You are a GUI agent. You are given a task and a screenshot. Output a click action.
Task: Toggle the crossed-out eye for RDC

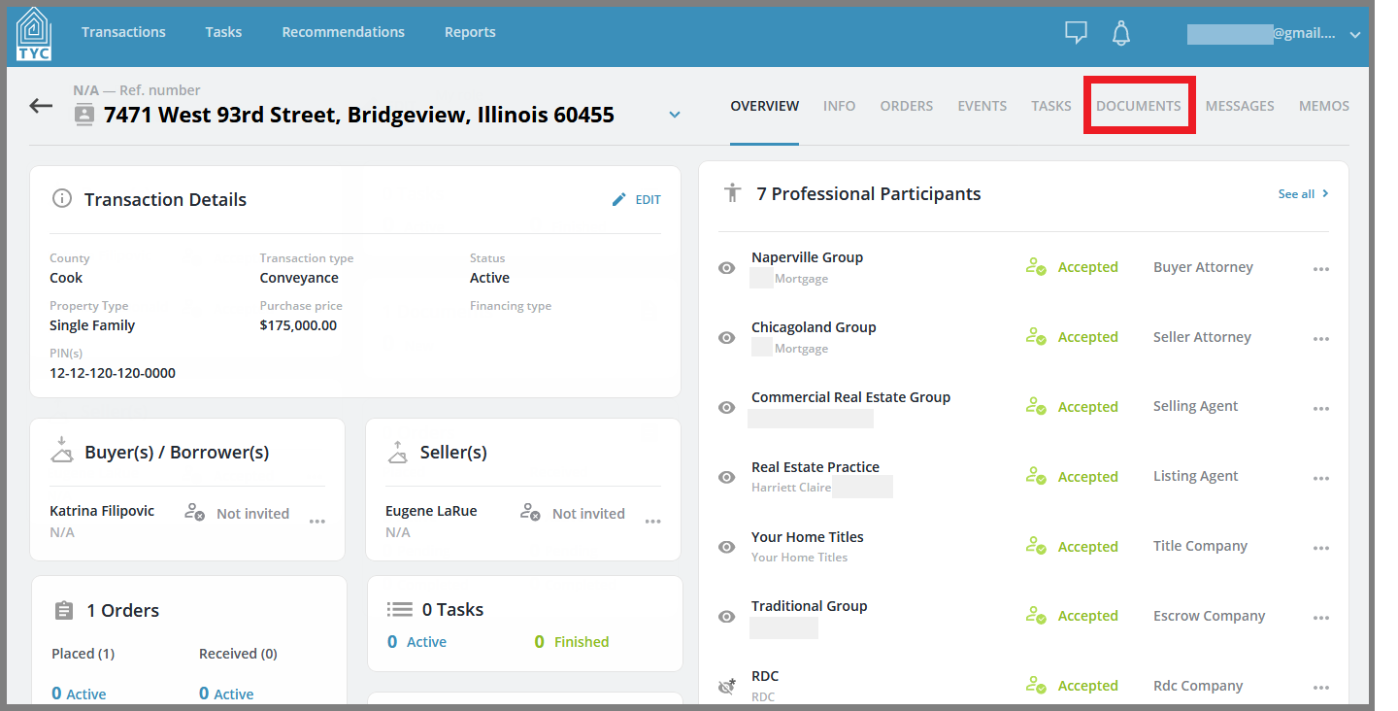pos(726,687)
